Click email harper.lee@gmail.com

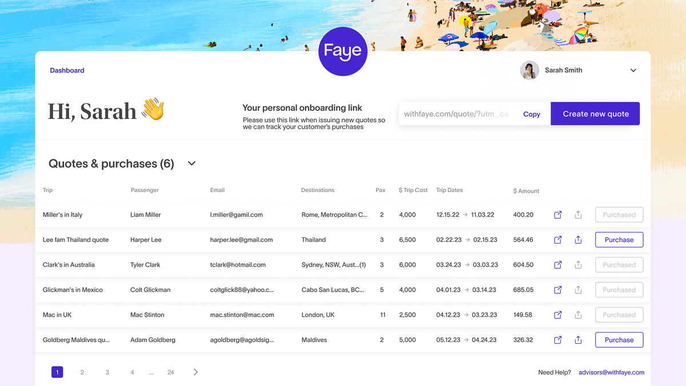pyautogui.click(x=241, y=240)
